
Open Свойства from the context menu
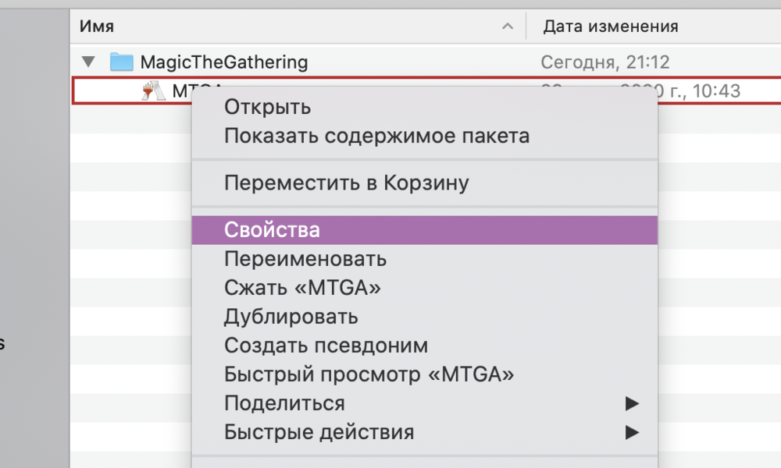272,230
